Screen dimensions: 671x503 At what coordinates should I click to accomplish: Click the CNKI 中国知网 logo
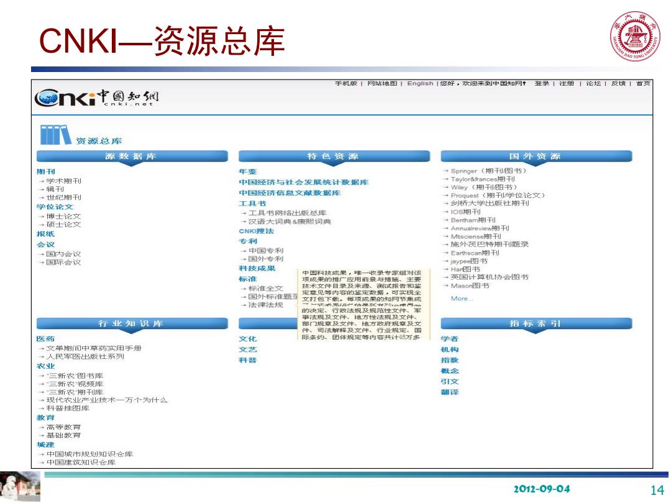tap(97, 97)
